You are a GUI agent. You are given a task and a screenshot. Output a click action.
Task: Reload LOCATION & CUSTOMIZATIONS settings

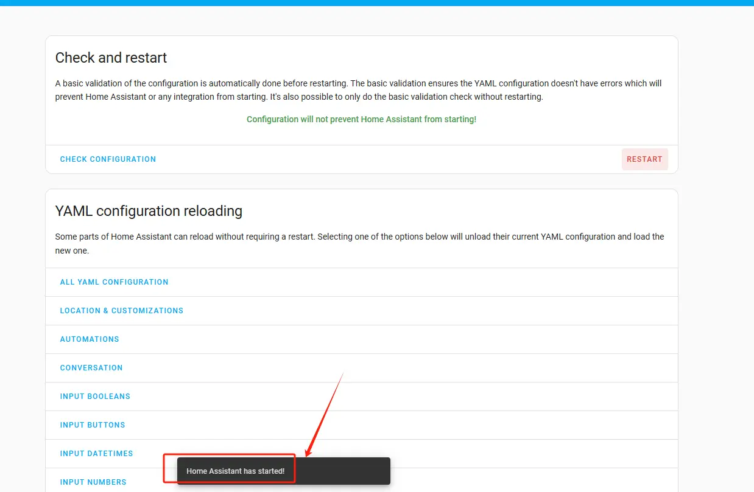point(121,311)
